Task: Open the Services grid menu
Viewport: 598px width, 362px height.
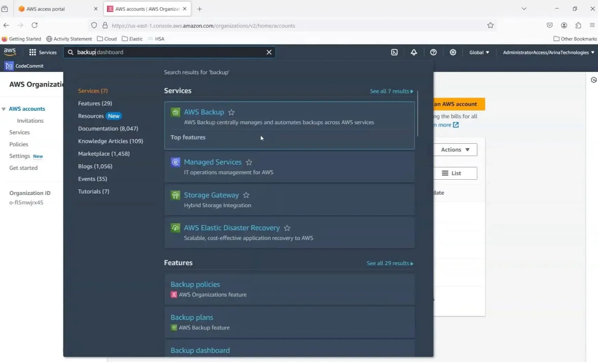Action: [33, 52]
